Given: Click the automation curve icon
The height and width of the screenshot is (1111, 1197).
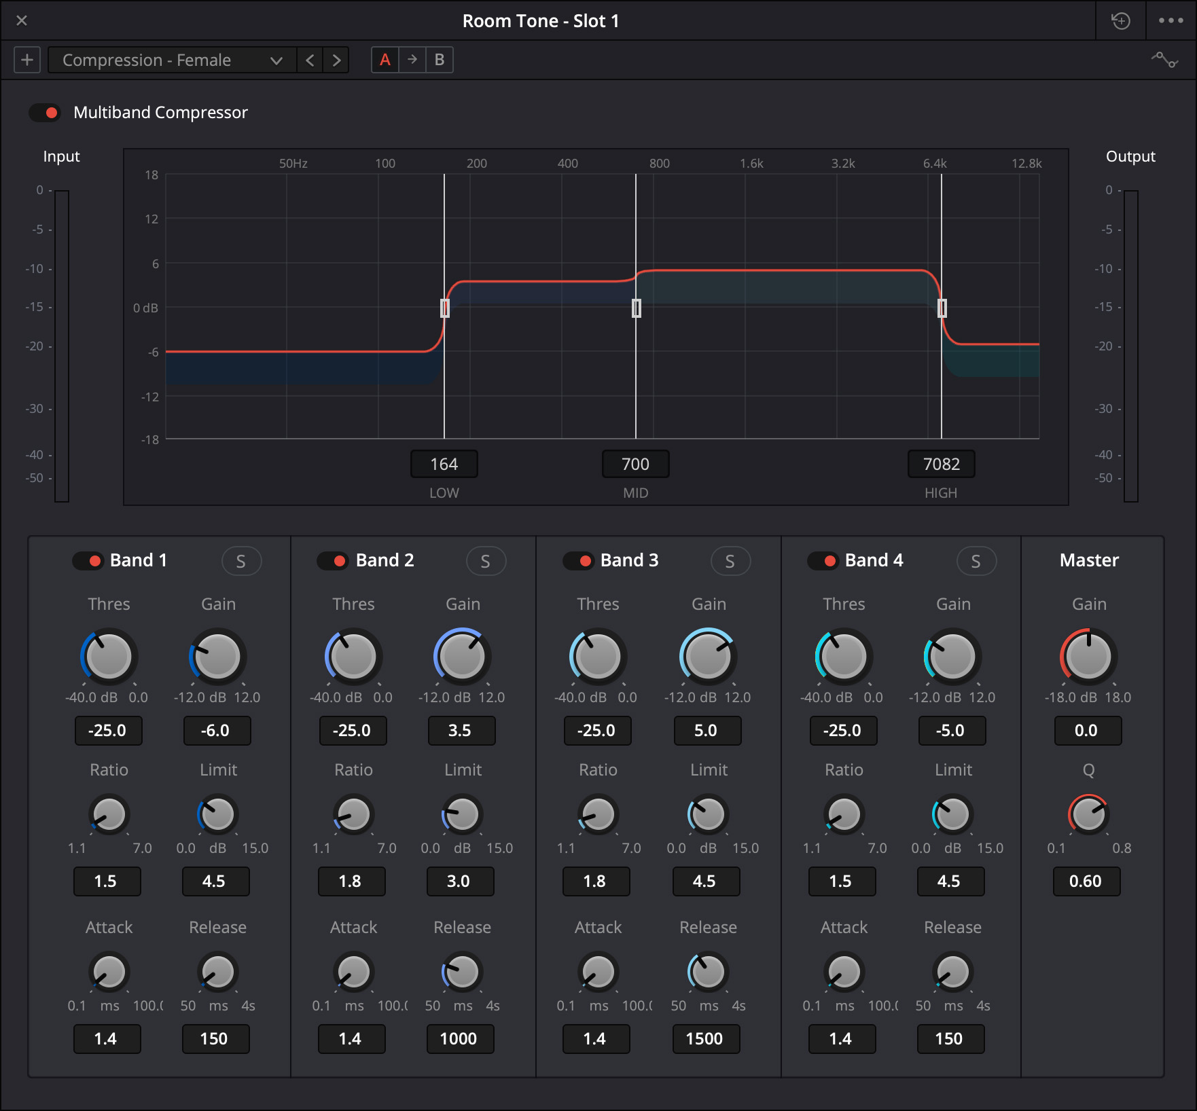Looking at the screenshot, I should click(x=1164, y=60).
